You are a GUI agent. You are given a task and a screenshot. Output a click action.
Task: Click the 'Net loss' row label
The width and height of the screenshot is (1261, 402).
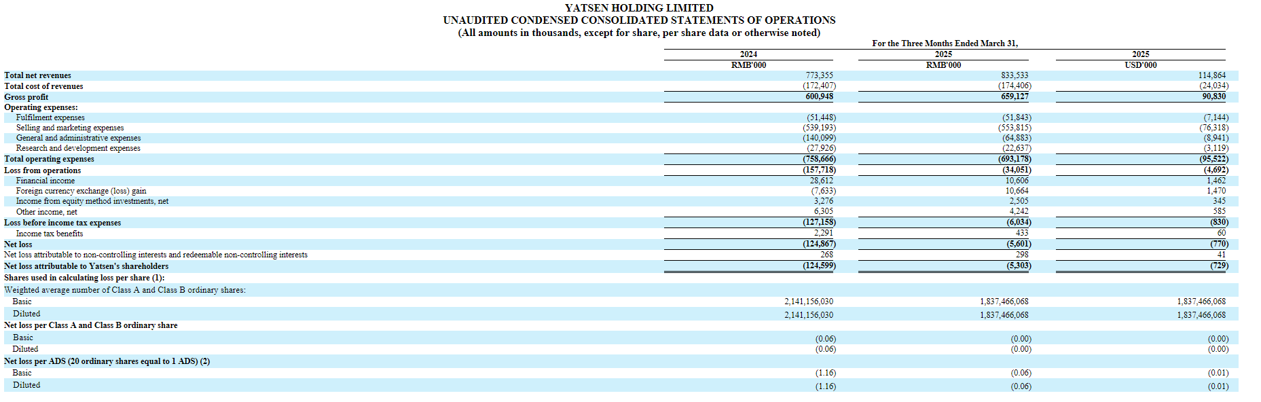click(18, 244)
